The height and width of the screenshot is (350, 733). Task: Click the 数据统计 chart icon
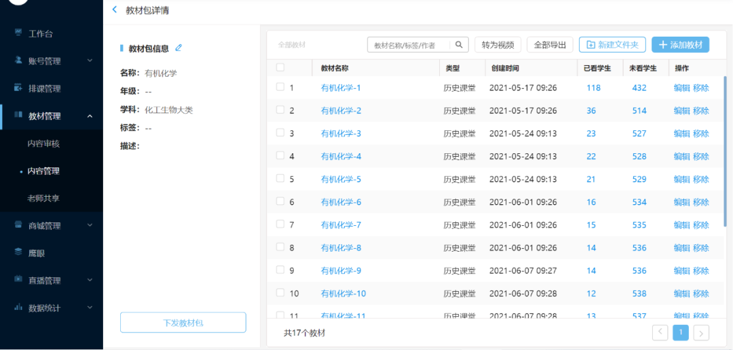18,307
